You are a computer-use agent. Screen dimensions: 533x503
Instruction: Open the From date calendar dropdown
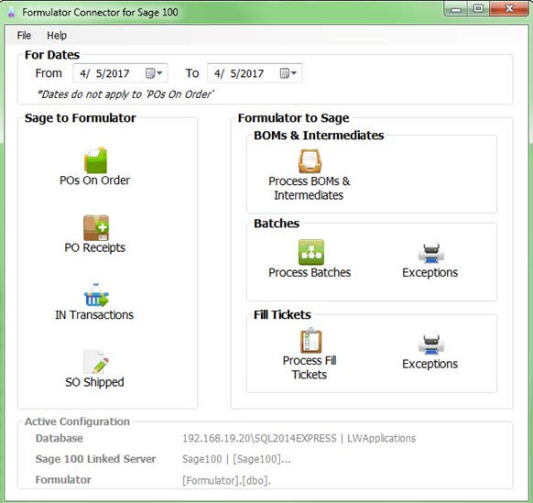tap(154, 73)
